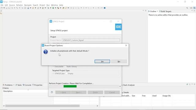Viewport: 196px width, 110px height.
Task: Open the Debug dropdown arrow
Action: 51,8
